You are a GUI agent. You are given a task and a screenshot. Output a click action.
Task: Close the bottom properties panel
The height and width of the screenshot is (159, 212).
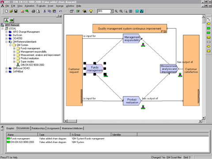(2, 127)
